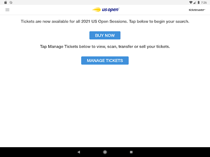The height and width of the screenshot is (157, 210).
Task: Tap empty white area below Manage Tickets
Action: tap(105, 105)
